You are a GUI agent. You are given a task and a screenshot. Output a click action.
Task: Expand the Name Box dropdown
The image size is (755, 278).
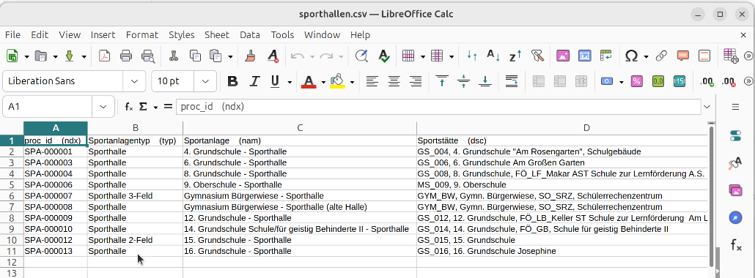(x=103, y=107)
